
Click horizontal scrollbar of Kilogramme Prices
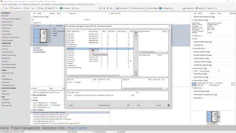(x=153, y=52)
